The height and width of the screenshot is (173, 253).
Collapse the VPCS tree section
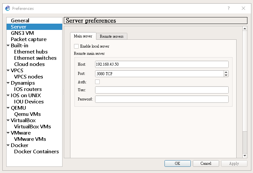pyautogui.click(x=8, y=70)
